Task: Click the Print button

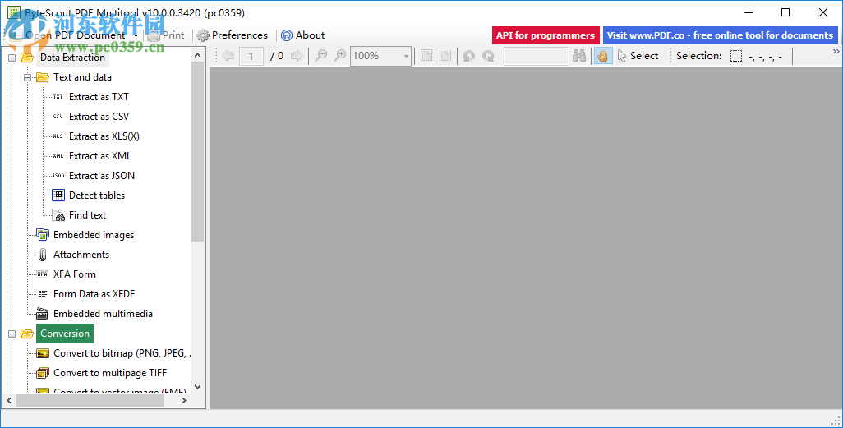Action: click(x=166, y=35)
